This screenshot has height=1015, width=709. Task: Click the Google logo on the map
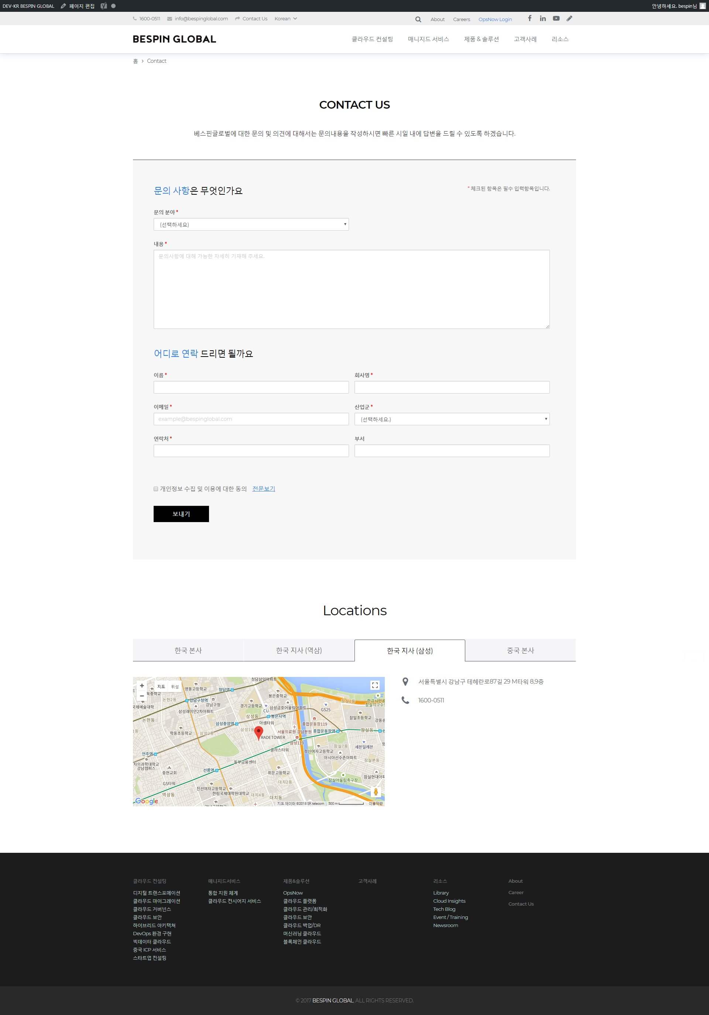coord(147,801)
